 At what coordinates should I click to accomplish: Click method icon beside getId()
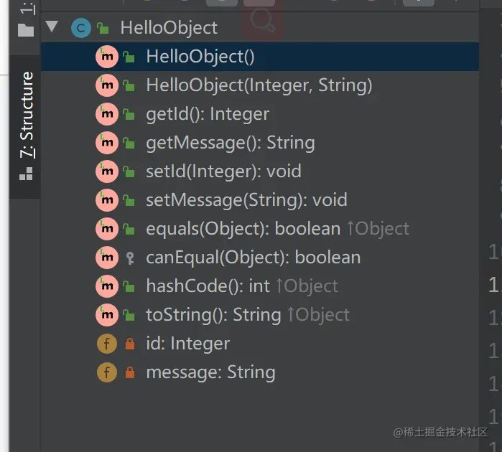(x=106, y=114)
